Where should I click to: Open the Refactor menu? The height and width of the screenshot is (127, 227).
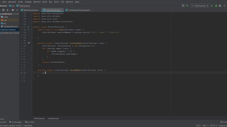(37, 2)
